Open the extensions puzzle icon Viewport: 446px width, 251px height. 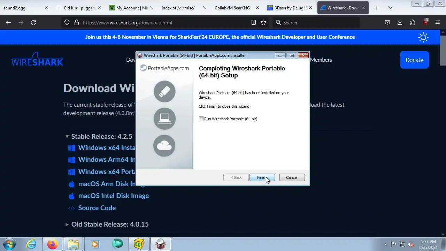click(x=413, y=23)
